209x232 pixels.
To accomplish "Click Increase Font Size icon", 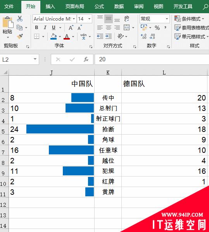I will (71, 28).
